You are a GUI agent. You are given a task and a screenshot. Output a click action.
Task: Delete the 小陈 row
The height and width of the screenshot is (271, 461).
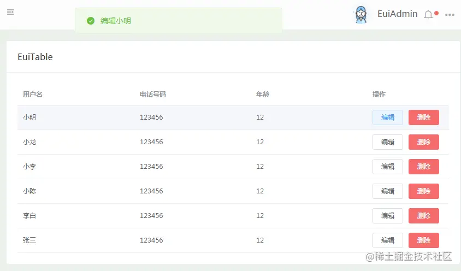[x=424, y=191]
